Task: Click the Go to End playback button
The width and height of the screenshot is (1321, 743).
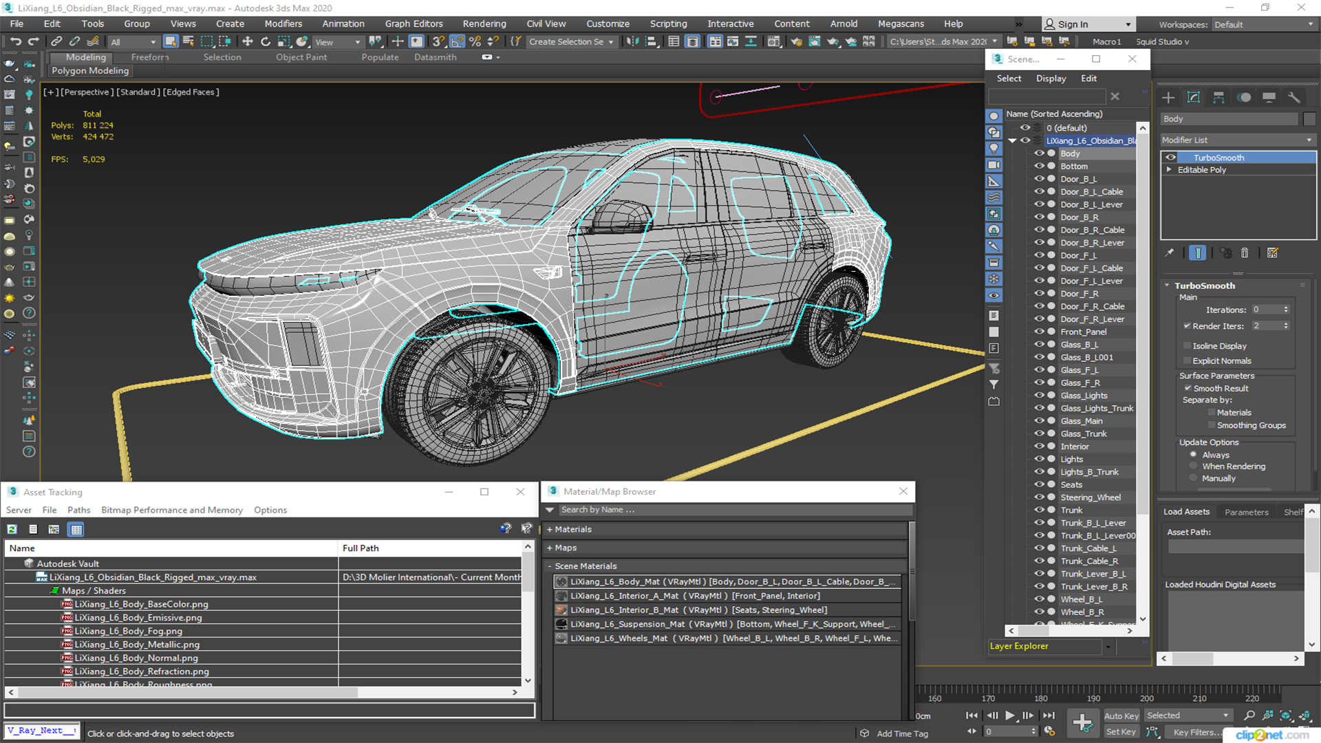Action: tap(1049, 715)
